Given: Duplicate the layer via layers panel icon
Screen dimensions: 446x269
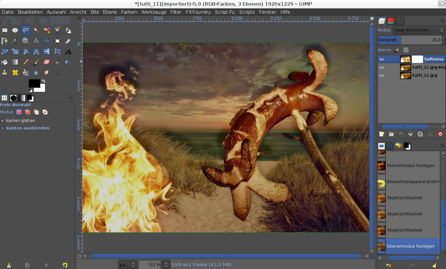Looking at the screenshot, I should pyautogui.click(x=420, y=134).
